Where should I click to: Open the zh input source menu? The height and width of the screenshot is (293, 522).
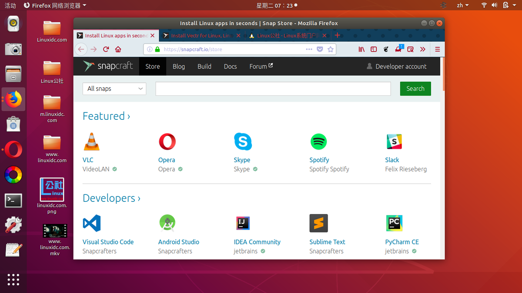[x=463, y=5]
